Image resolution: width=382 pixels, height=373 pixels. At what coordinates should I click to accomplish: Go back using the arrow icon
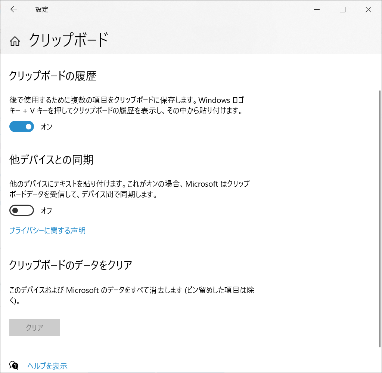click(14, 9)
